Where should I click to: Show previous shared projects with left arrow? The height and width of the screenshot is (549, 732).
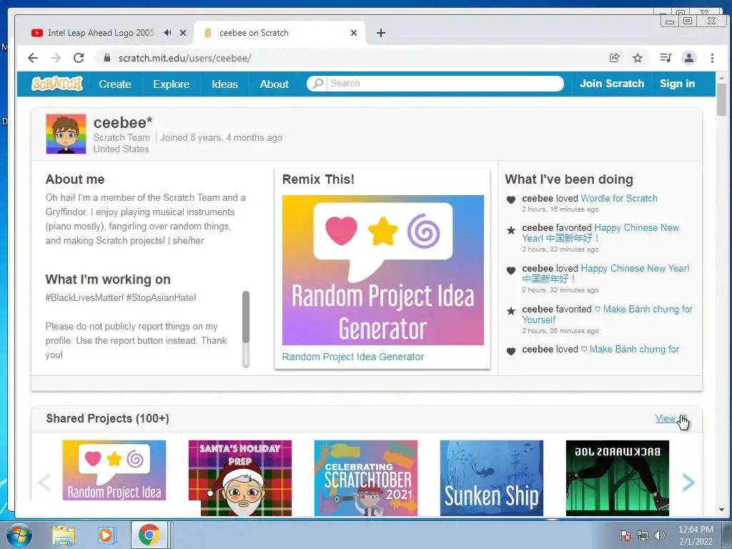(44, 483)
